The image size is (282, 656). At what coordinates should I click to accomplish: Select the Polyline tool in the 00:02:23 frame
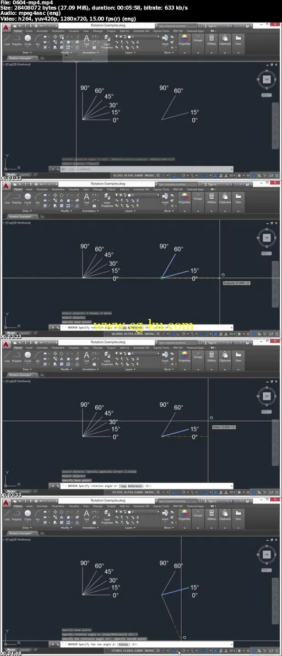17,198
